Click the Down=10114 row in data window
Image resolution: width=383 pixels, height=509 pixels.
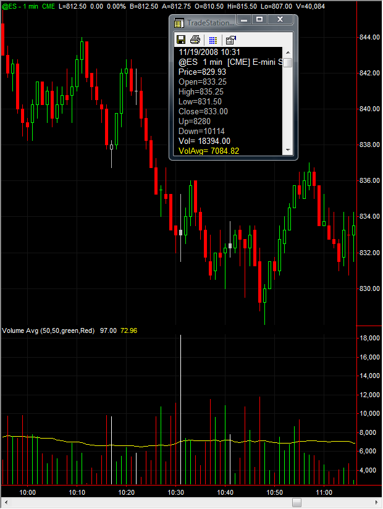(201, 131)
